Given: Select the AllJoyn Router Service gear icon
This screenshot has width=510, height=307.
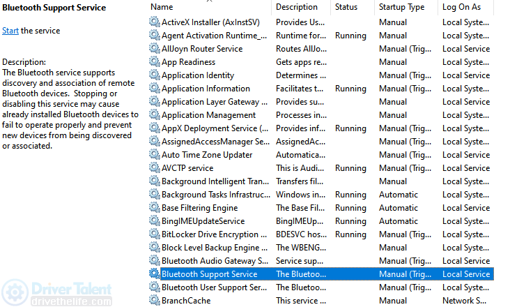Looking at the screenshot, I should click(154, 49).
